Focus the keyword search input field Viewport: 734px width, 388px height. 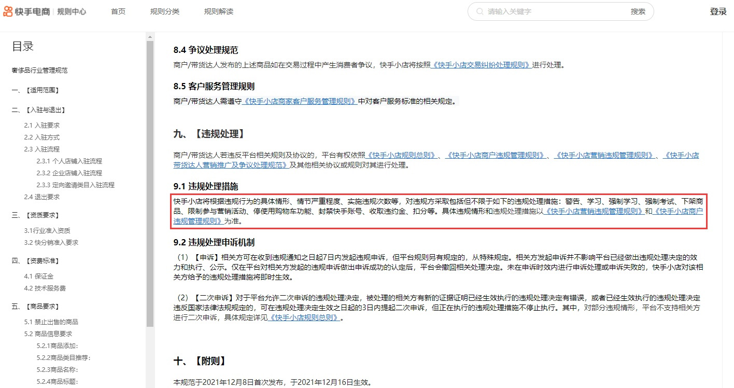pos(555,11)
